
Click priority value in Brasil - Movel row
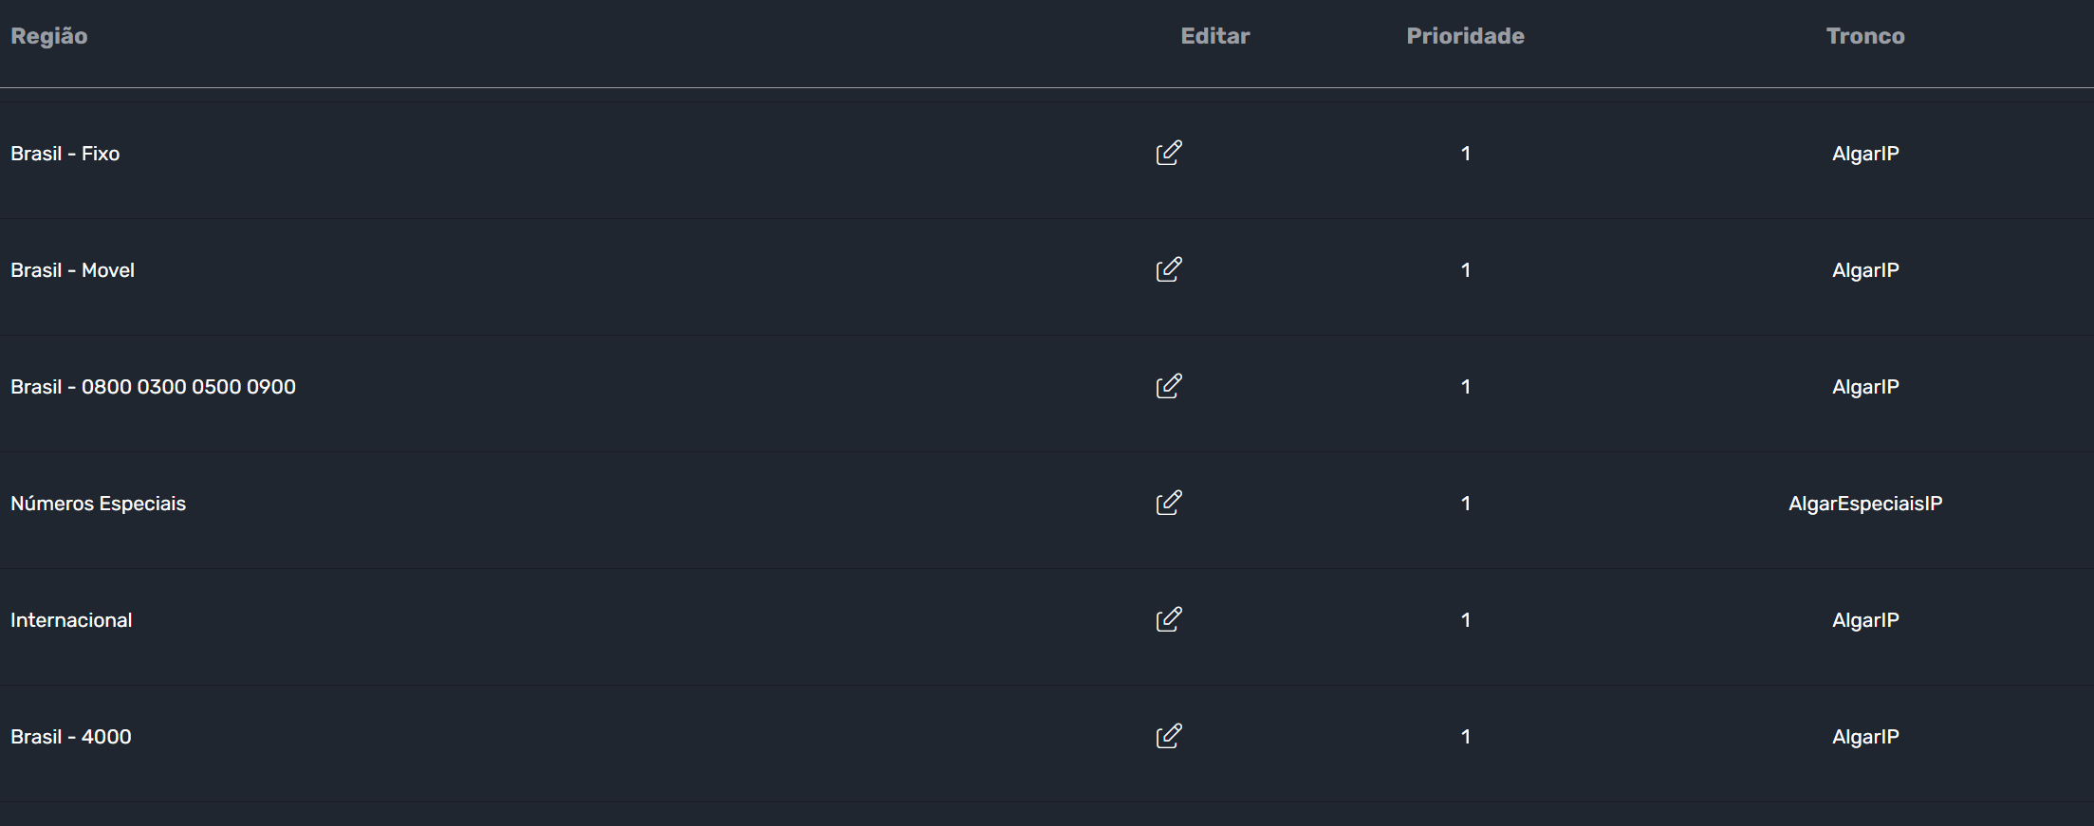click(x=1466, y=270)
